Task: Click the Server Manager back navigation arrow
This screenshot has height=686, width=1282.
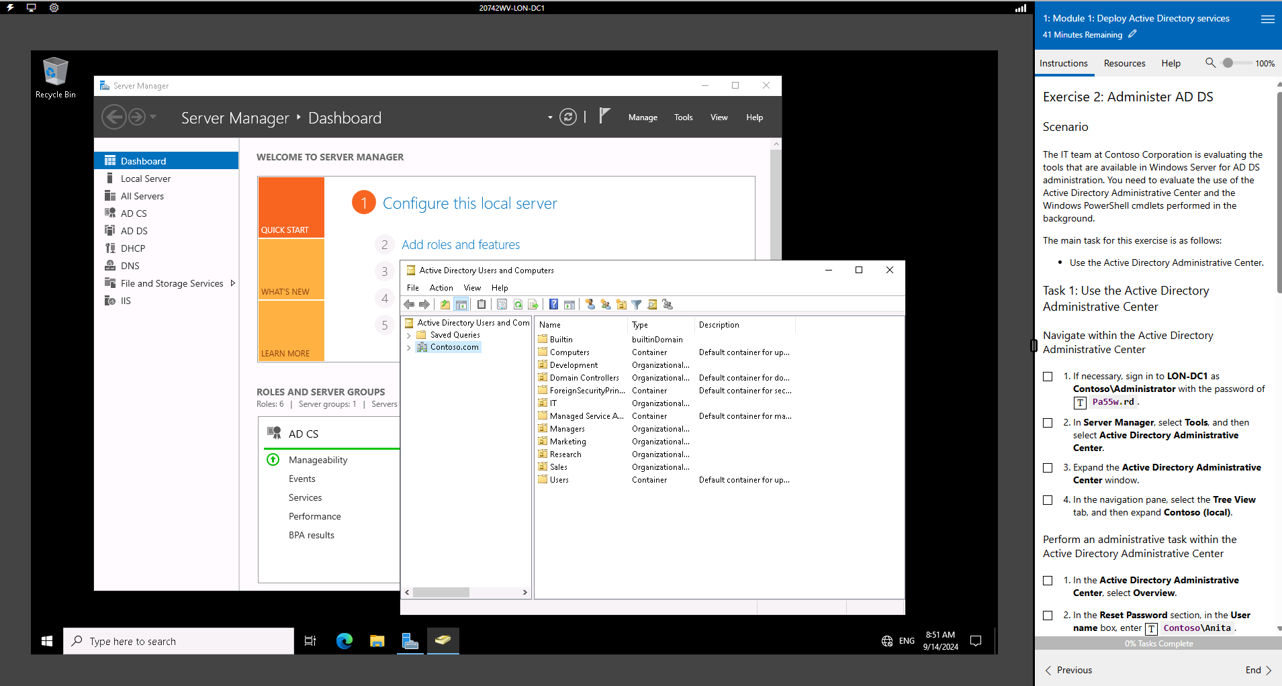Action: tap(113, 117)
